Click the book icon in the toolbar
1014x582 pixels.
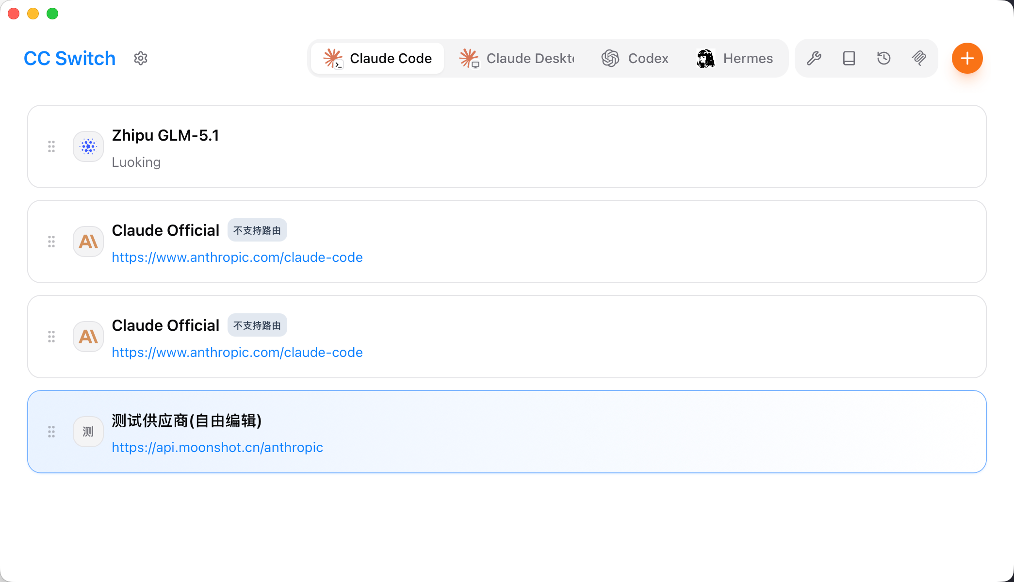click(849, 58)
